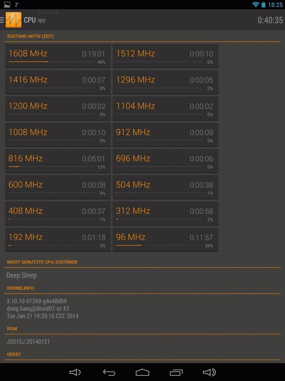
Task: Tap the volume up icon in navigation bar
Action: 209,372
